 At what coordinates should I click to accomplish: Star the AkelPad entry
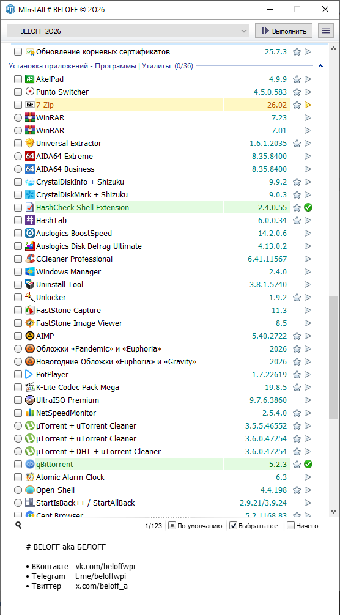tap(297, 79)
